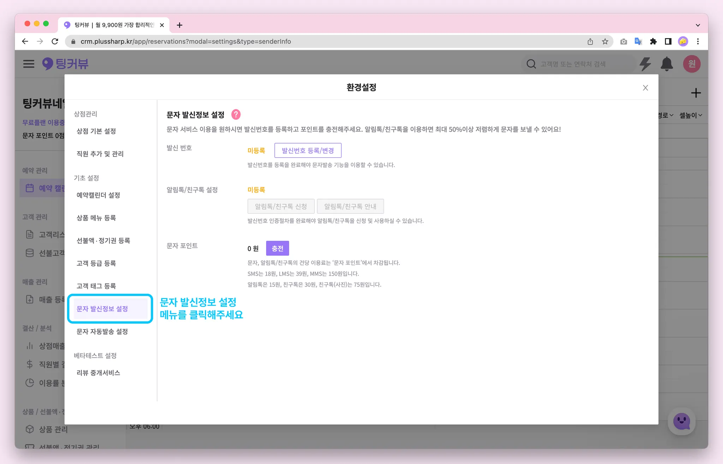Select 문자 자동발송 설정 menu item
723x464 pixels.
point(102,331)
